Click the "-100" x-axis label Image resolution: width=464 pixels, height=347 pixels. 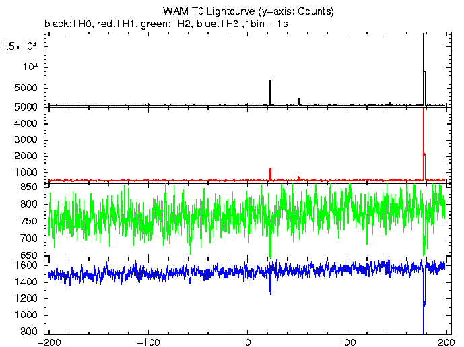click(x=148, y=342)
